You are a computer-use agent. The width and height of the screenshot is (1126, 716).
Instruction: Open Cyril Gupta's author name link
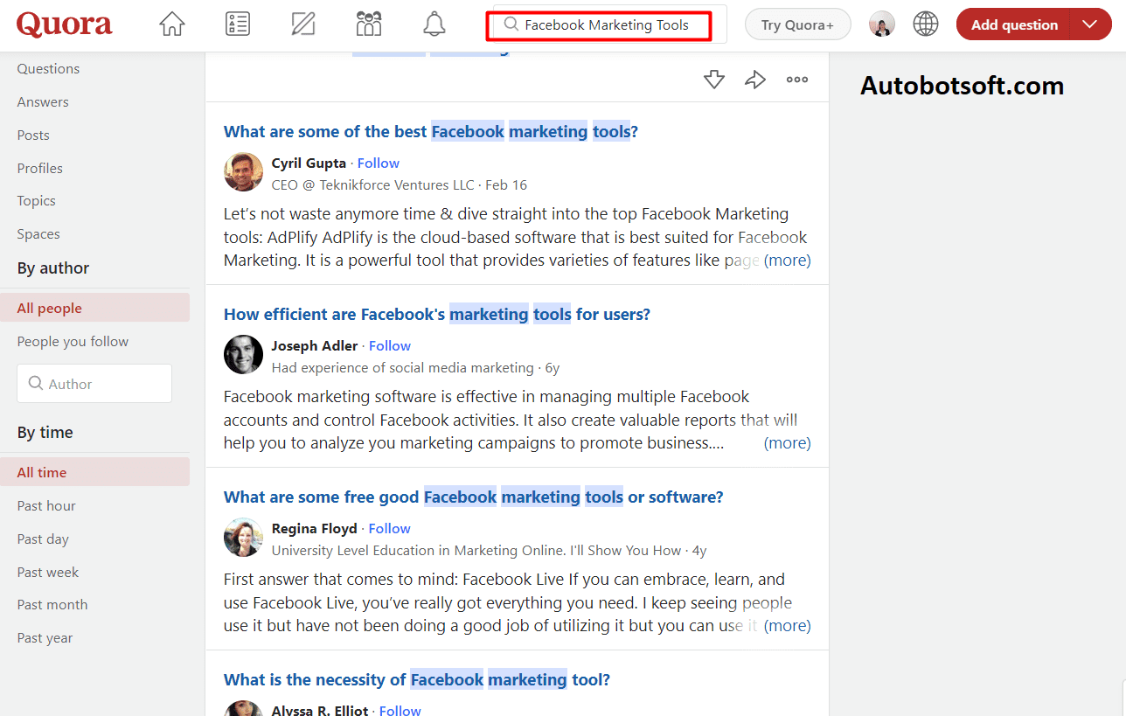(x=309, y=163)
